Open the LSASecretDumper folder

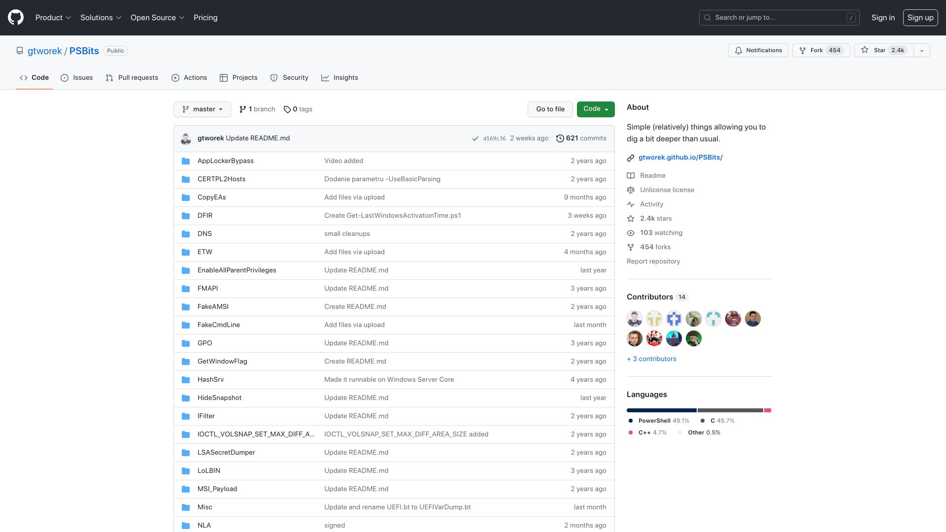pyautogui.click(x=226, y=453)
